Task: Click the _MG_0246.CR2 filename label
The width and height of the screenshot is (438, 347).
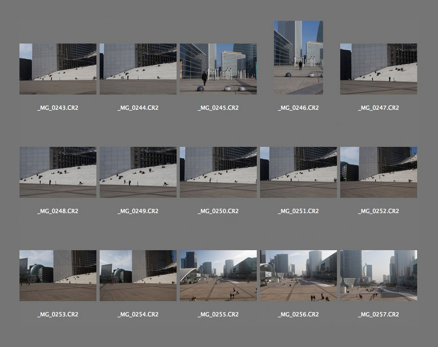Action: tap(298, 108)
